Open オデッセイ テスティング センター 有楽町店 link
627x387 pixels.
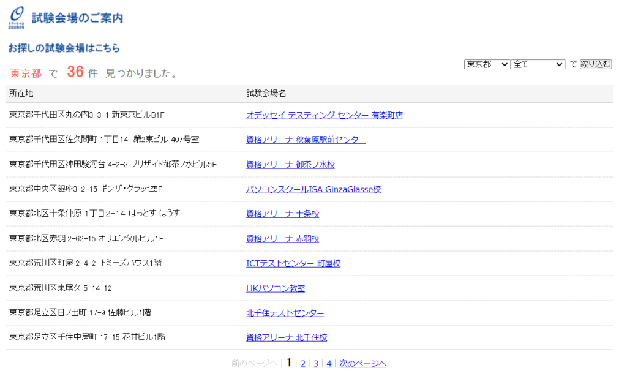point(325,115)
